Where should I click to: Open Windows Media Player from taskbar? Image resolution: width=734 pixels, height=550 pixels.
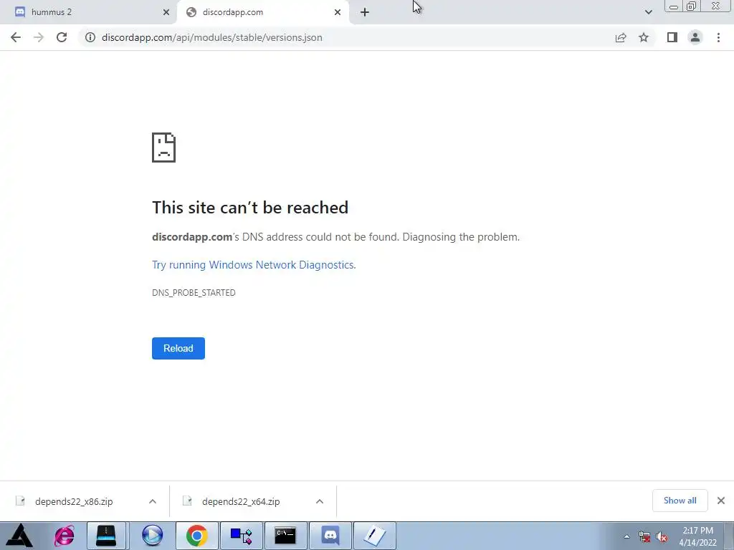pos(152,536)
